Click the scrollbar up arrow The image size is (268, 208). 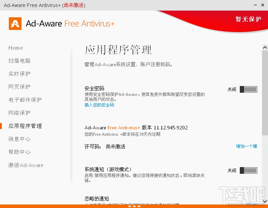click(x=265, y=48)
